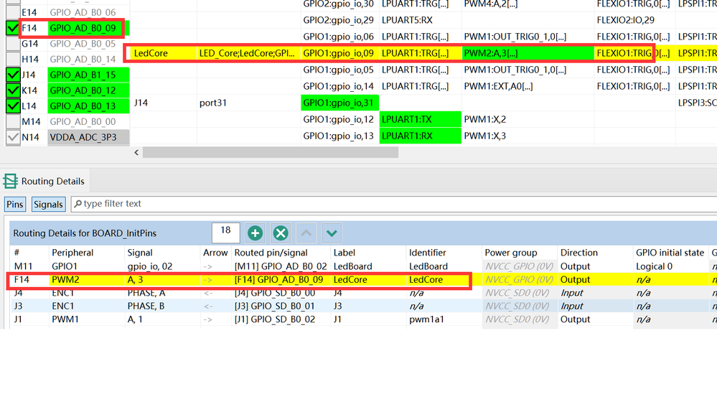
Task: Click the LedCore label in pins table
Action: [x=151, y=53]
